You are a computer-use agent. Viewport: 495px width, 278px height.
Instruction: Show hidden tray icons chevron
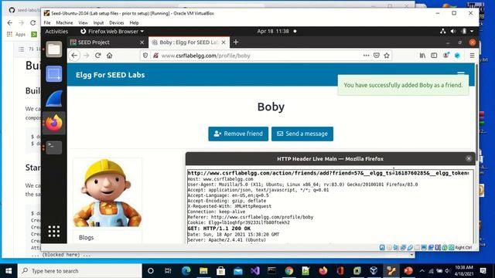(422, 271)
